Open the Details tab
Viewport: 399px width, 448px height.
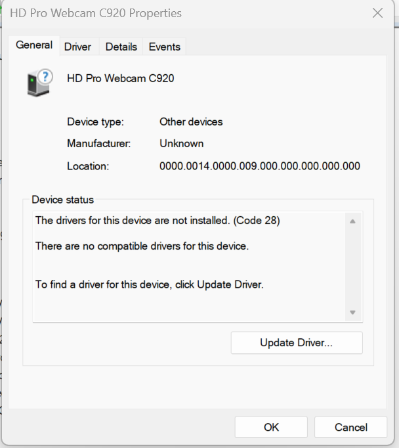(121, 47)
